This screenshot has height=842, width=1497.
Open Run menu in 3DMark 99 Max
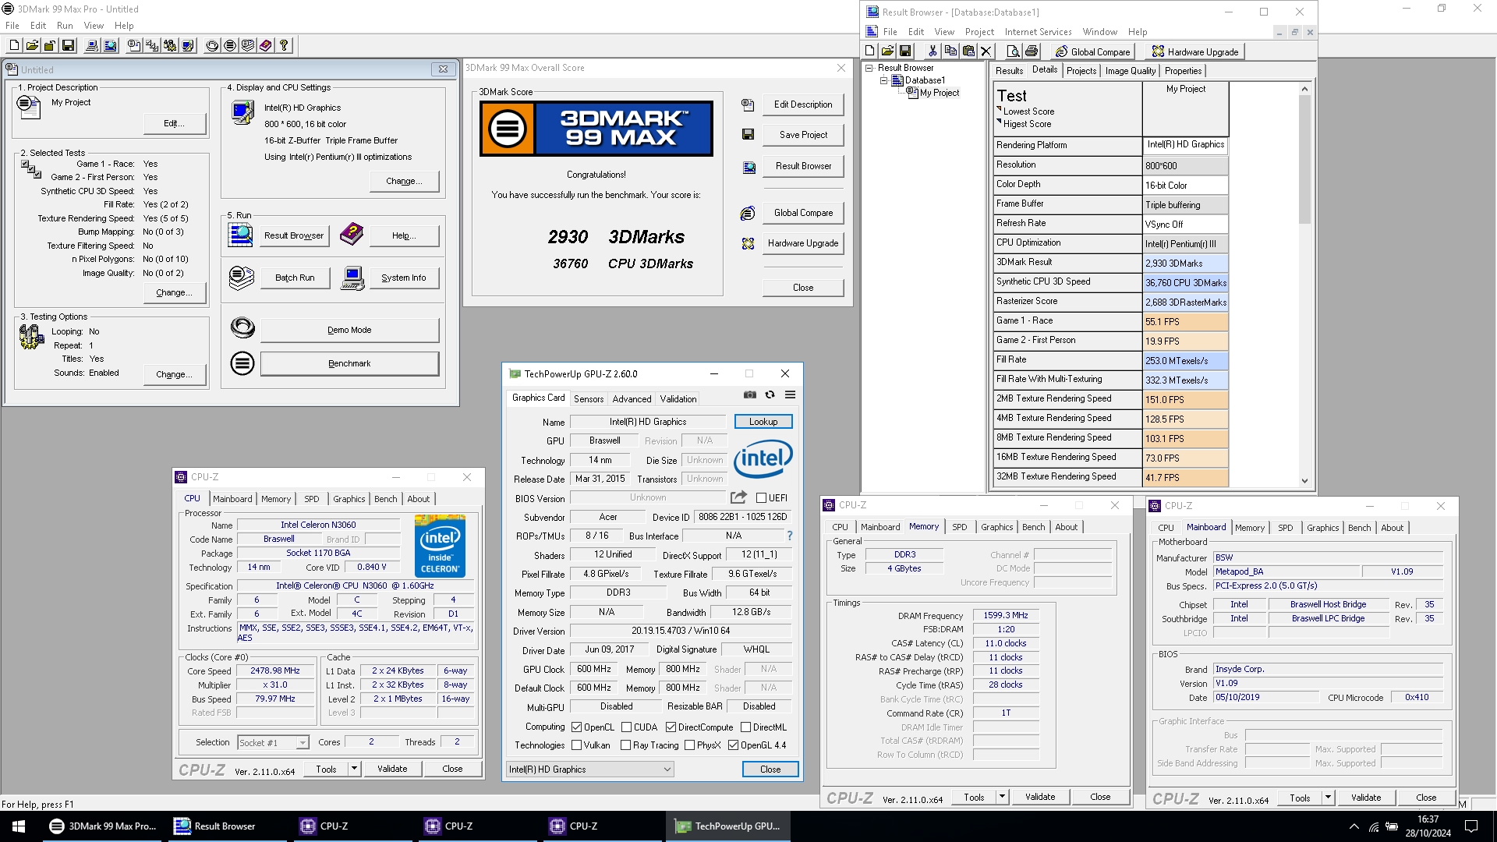pos(65,26)
